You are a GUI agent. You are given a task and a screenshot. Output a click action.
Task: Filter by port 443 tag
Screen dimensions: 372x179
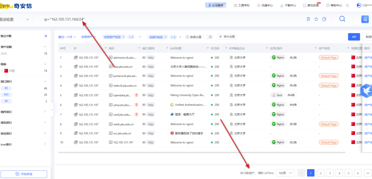click(x=6, y=95)
